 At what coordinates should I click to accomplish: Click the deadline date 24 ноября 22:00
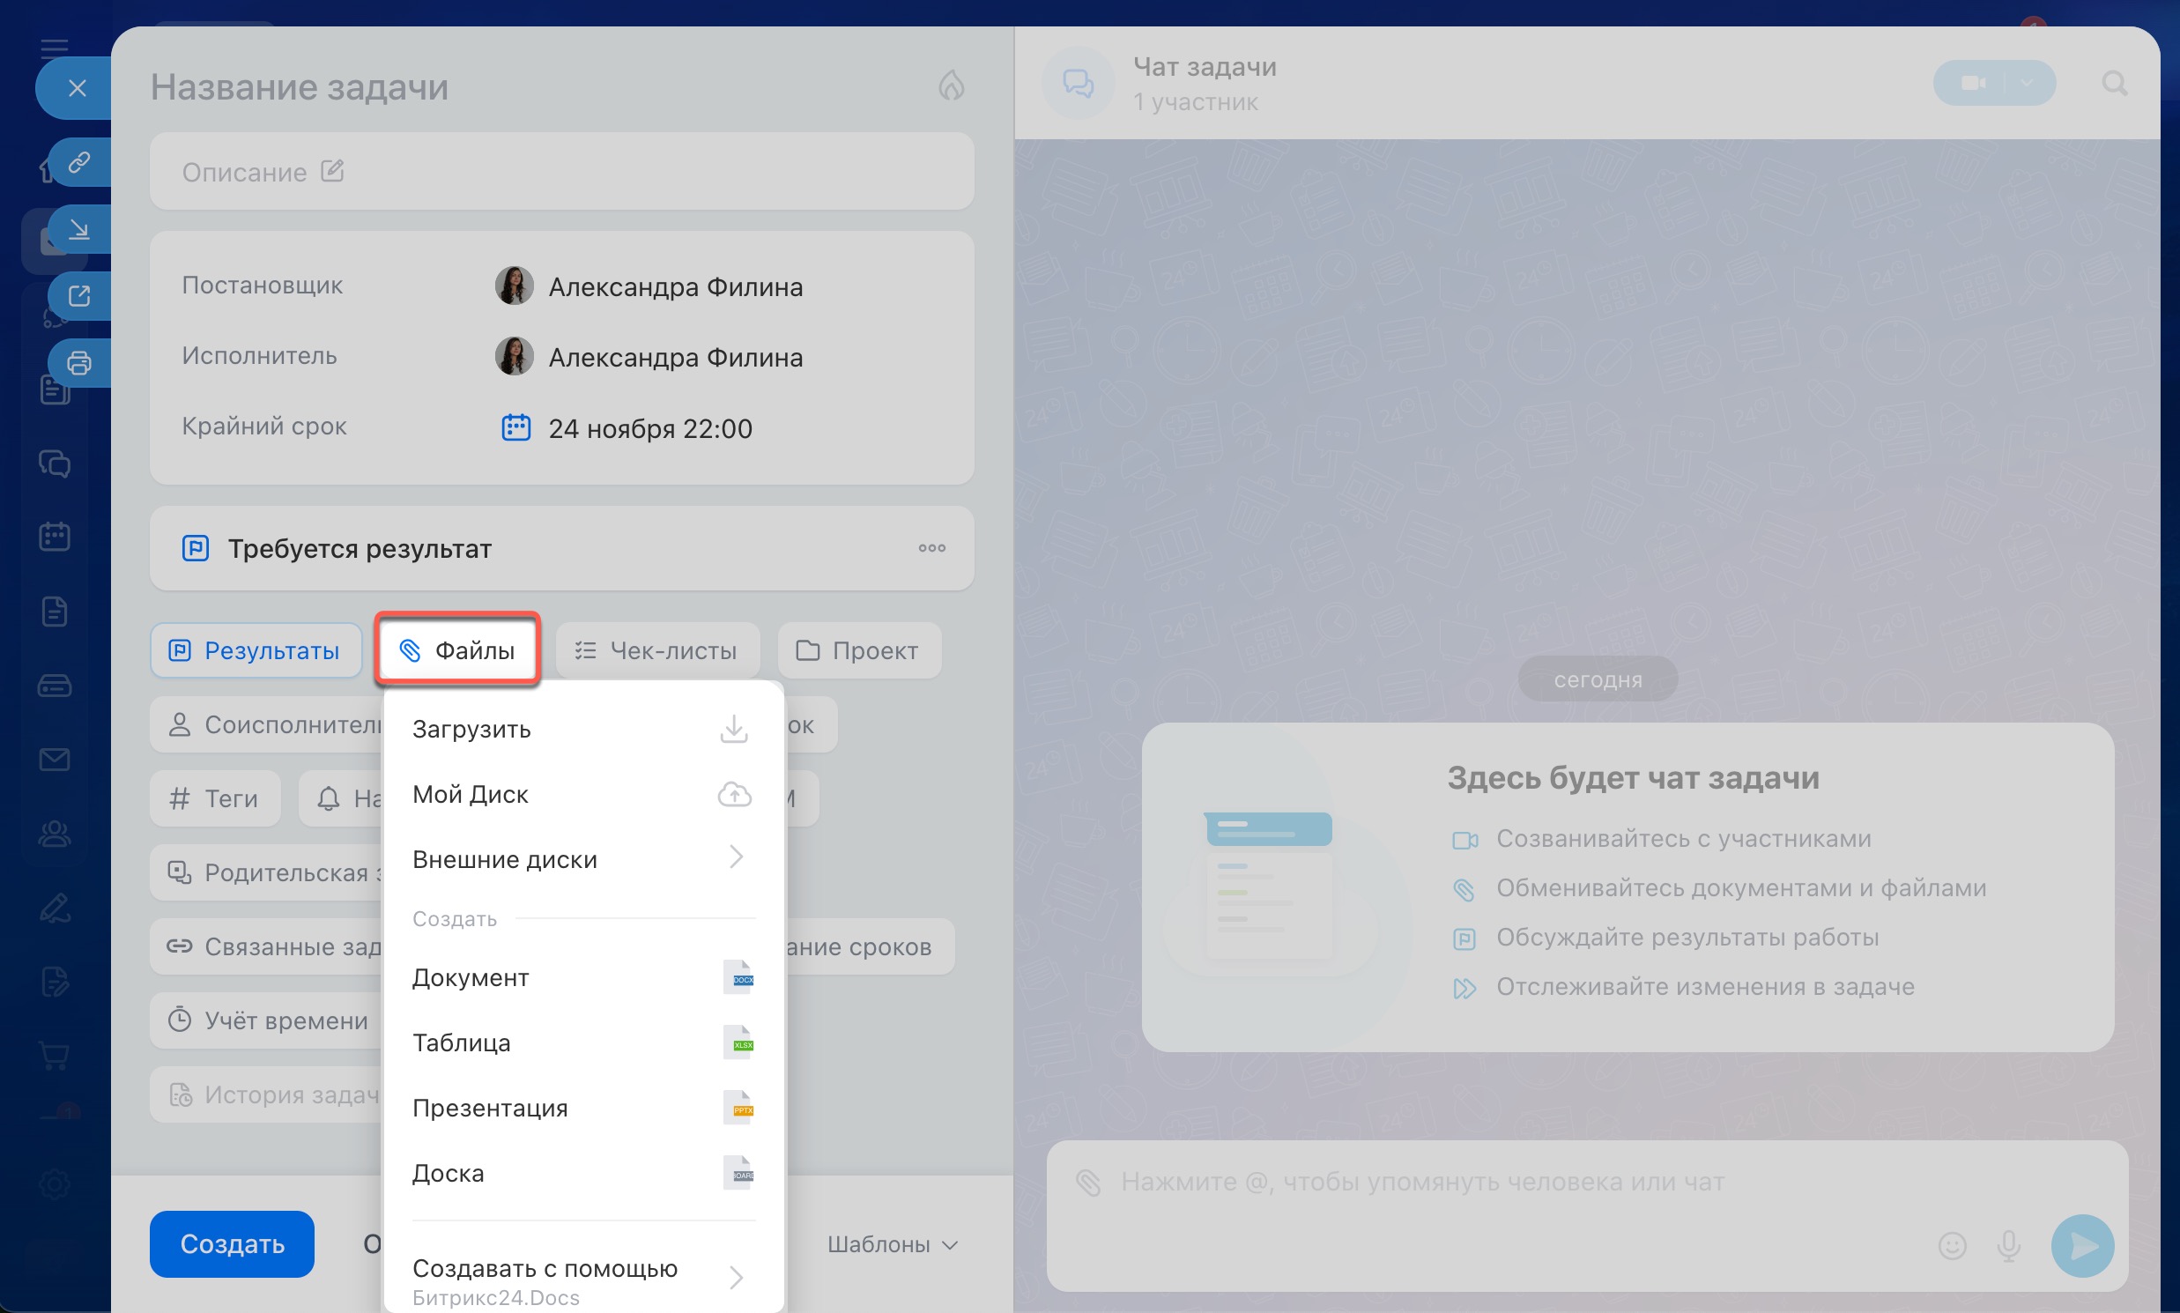[x=649, y=428]
